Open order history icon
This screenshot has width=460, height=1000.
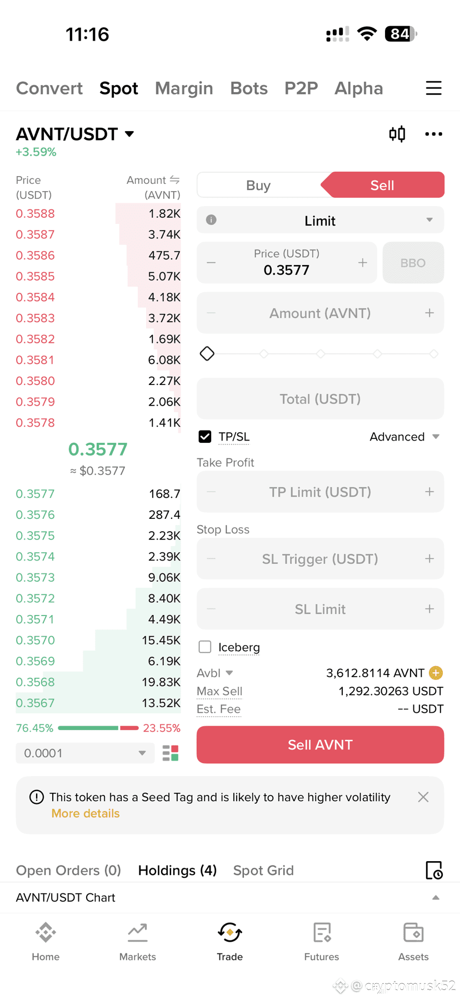coord(434,871)
